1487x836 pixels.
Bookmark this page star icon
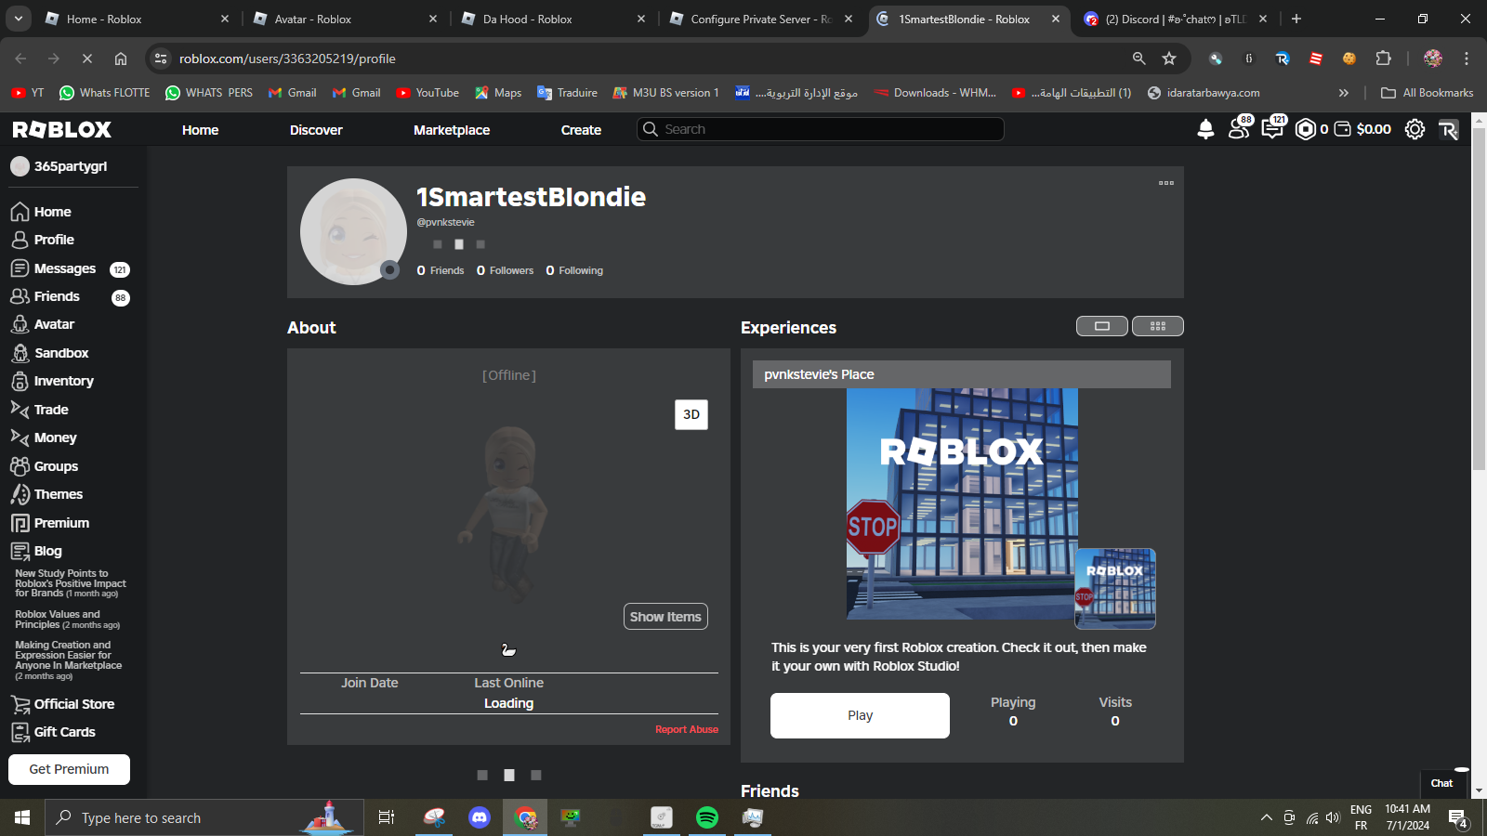[x=1169, y=59]
